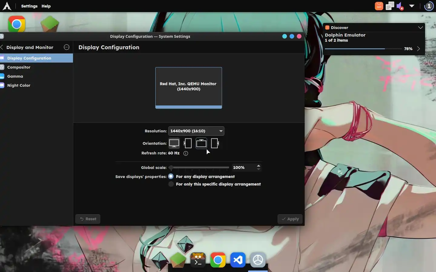Open the Settings menu

point(29,6)
